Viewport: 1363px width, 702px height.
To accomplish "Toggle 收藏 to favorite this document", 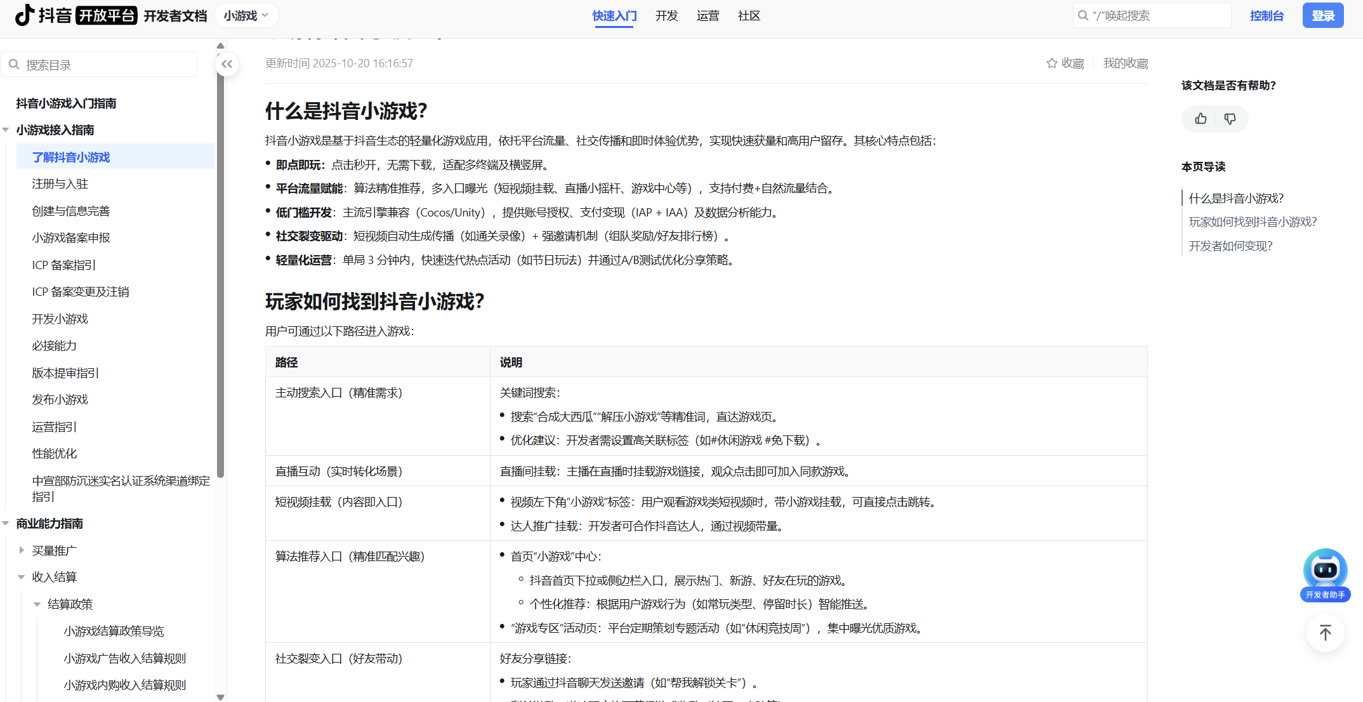I will coord(1065,63).
